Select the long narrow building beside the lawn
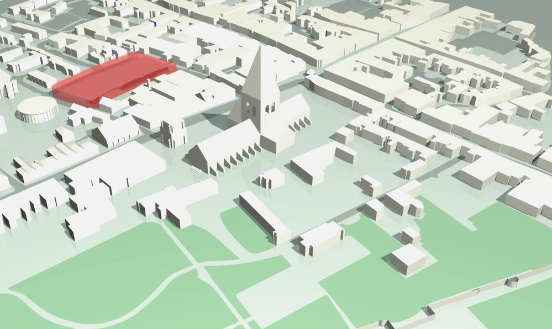Image resolution: width=552 pixels, height=329 pixels. click(265, 218)
